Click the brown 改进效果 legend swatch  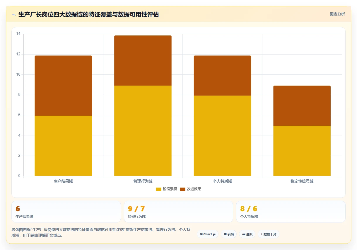(182, 189)
